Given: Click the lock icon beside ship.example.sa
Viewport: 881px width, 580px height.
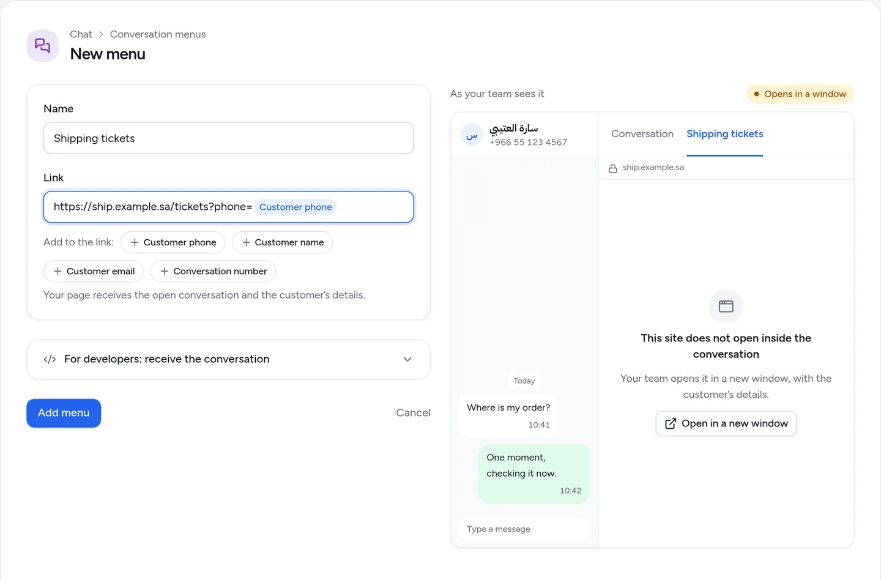Looking at the screenshot, I should pos(612,168).
